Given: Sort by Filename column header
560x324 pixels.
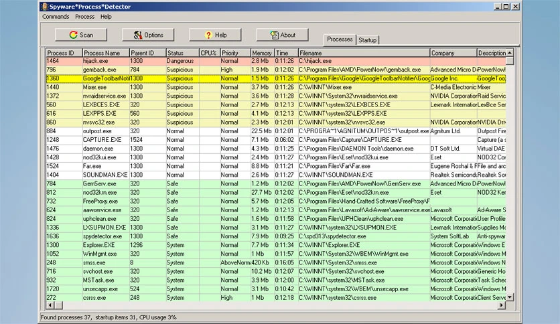Looking at the screenshot, I should pos(364,53).
